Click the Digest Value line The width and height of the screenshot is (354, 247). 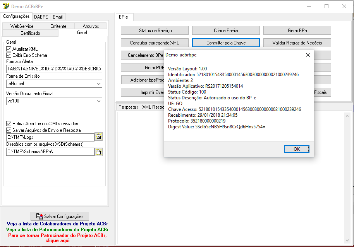[217, 127]
